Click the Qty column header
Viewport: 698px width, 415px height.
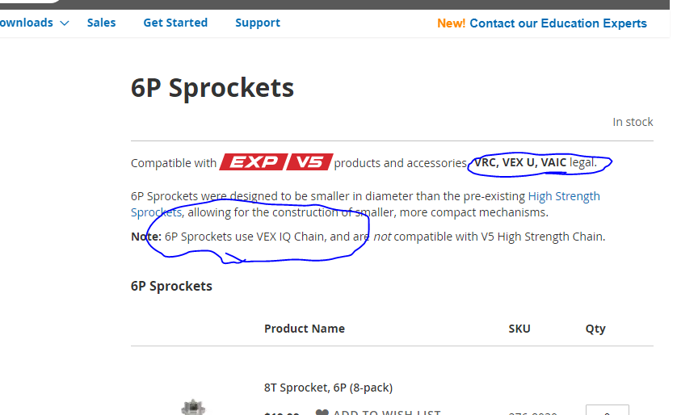point(595,329)
